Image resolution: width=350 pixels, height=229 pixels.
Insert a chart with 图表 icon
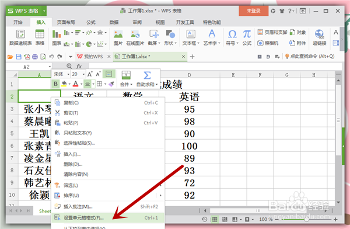coord(57,37)
